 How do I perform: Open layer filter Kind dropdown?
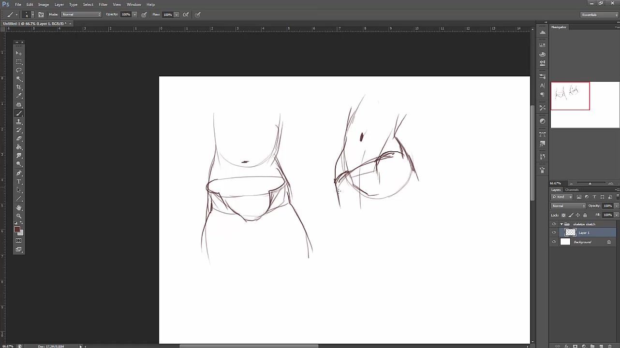(x=562, y=197)
